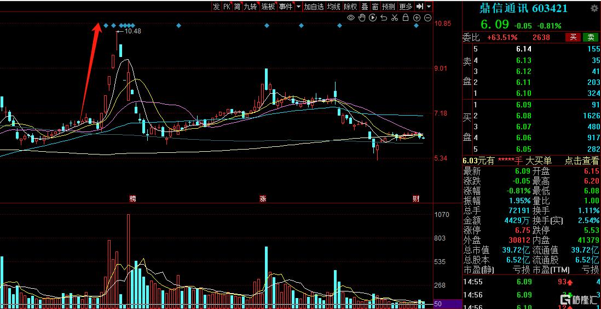
Task: Click the 14:55 trade tick row
Action: point(531,283)
